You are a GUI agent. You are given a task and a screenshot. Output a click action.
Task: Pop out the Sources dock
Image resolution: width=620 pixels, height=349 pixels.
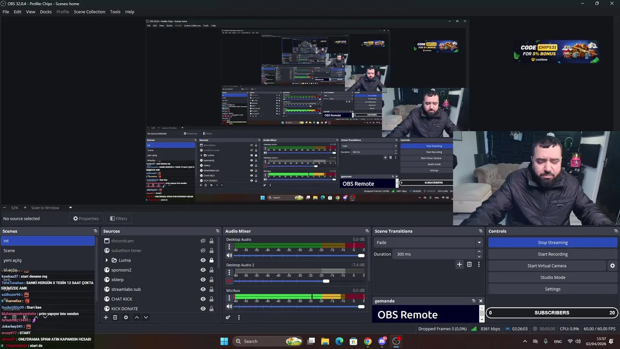217,231
